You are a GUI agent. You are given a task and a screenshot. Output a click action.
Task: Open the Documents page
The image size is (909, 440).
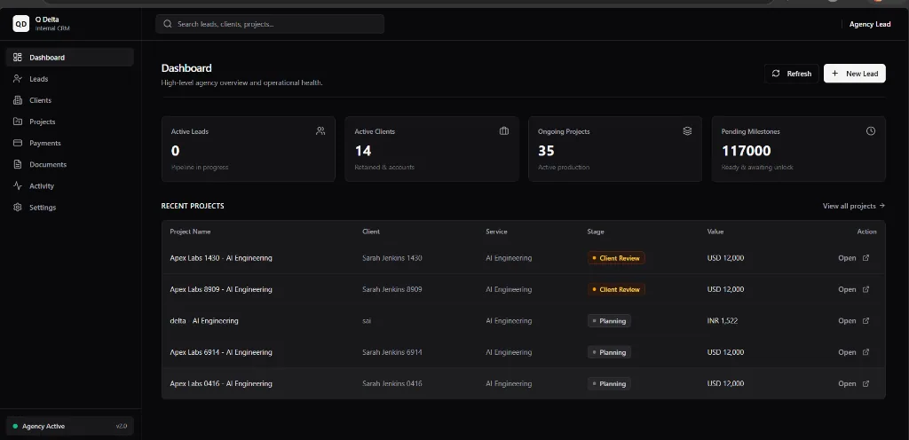69,164
